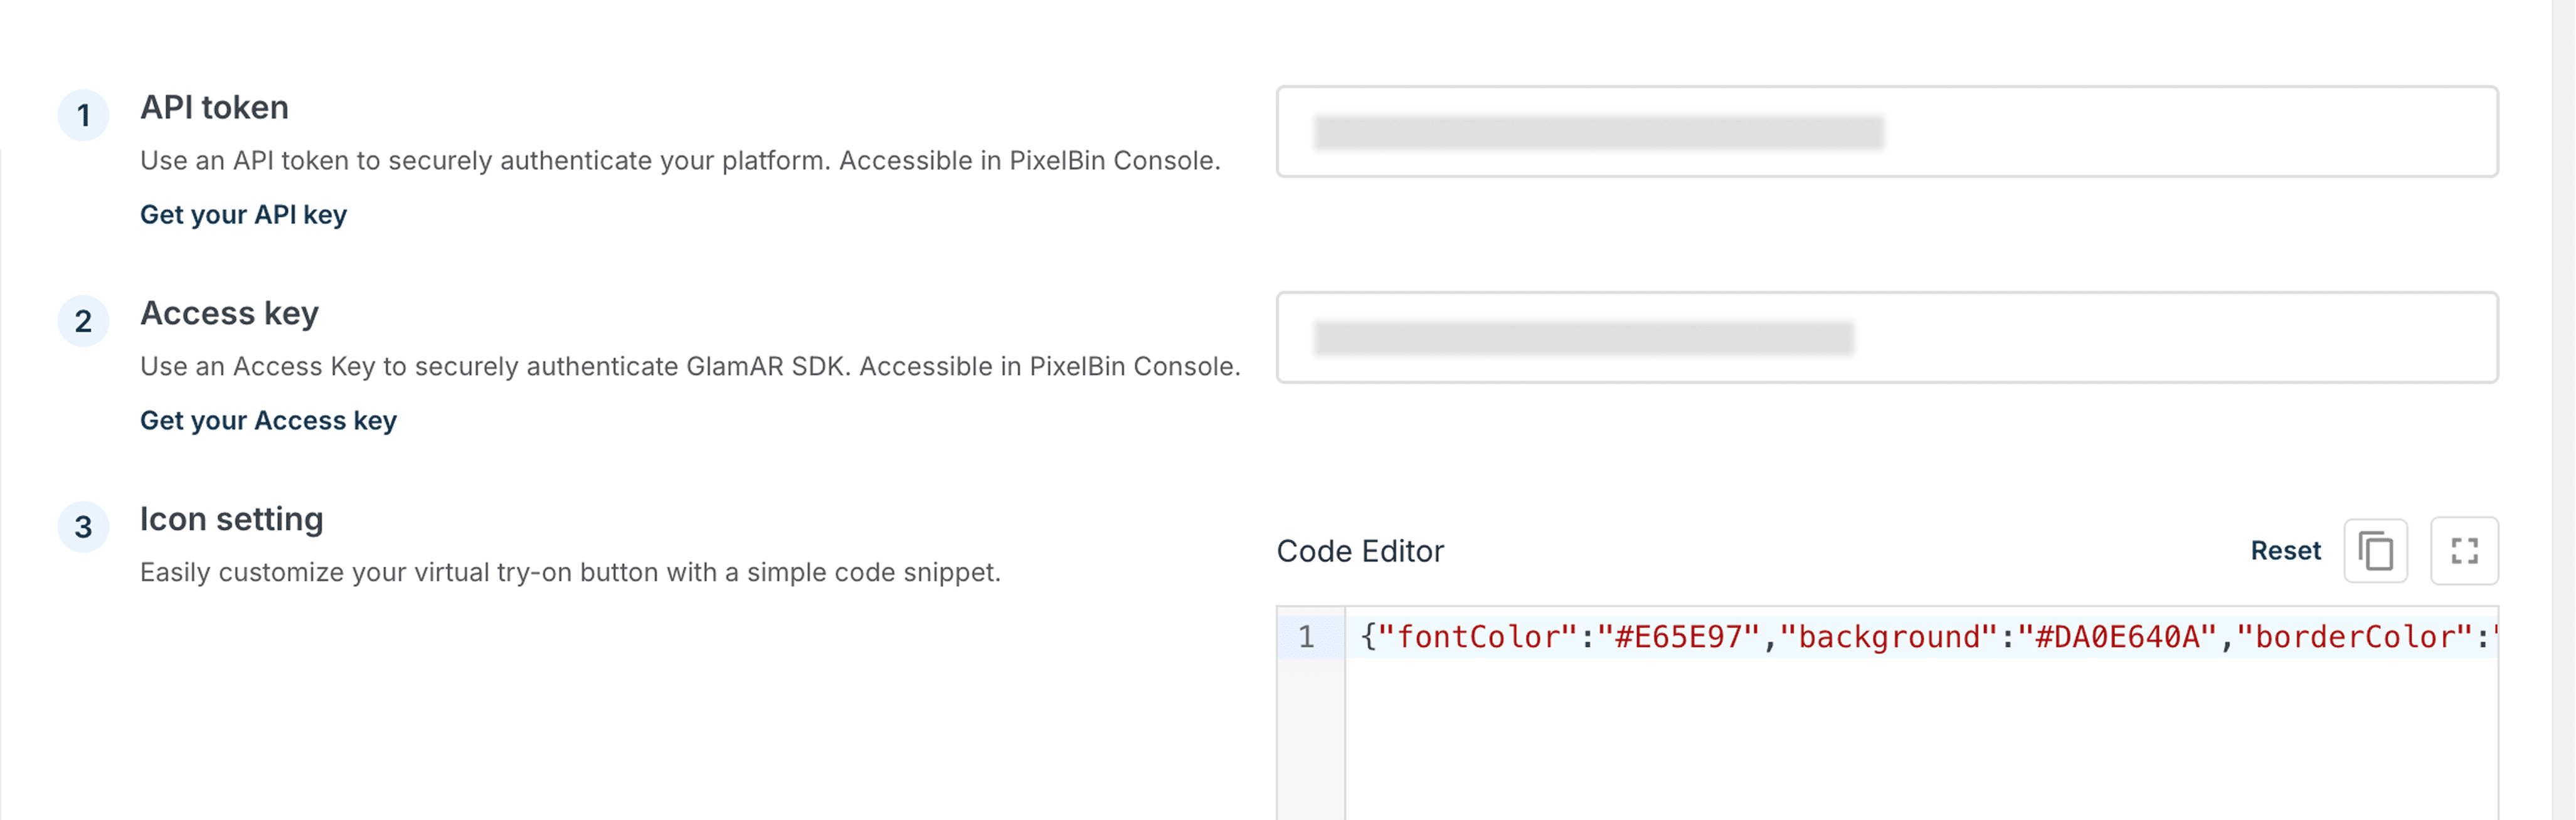Click the API token heading
The width and height of the screenshot is (2576, 820).
click(x=214, y=107)
